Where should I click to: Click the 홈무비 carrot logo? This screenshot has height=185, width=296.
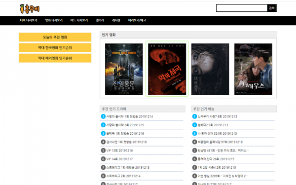point(30,9)
